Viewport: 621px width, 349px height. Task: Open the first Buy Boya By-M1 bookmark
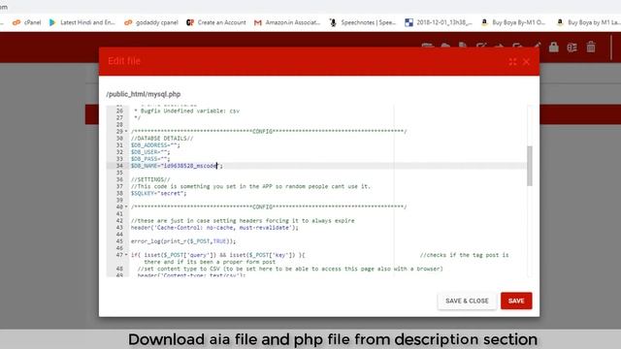point(513,22)
